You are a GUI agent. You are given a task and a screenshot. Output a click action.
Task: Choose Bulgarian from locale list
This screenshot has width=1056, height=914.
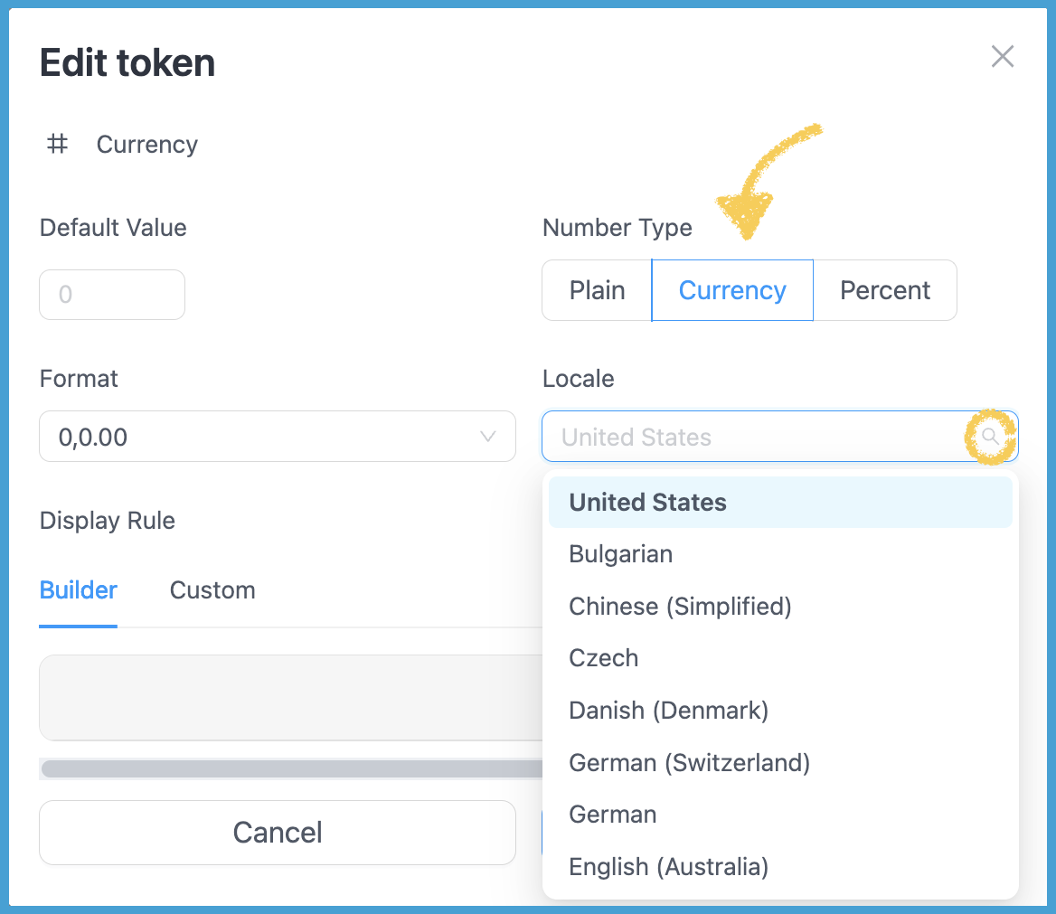click(x=620, y=554)
